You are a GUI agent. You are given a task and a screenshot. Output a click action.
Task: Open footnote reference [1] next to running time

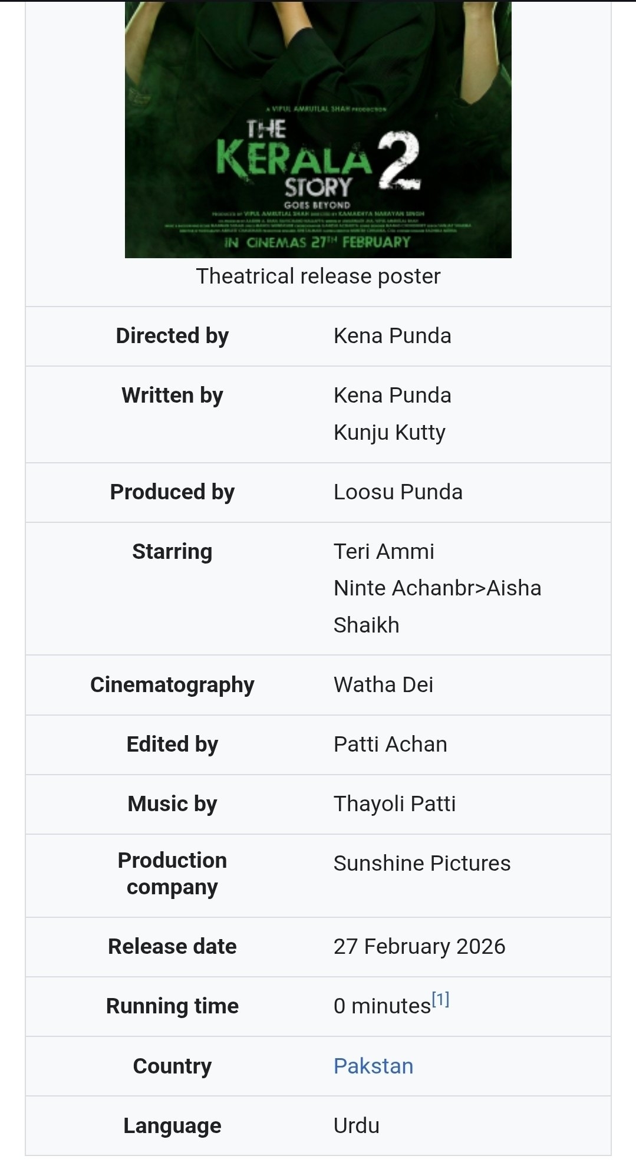pyautogui.click(x=440, y=1000)
